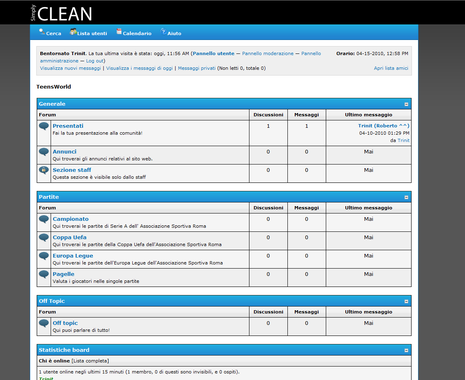Click the Log out link
The height and width of the screenshot is (380, 465).
[x=95, y=61]
